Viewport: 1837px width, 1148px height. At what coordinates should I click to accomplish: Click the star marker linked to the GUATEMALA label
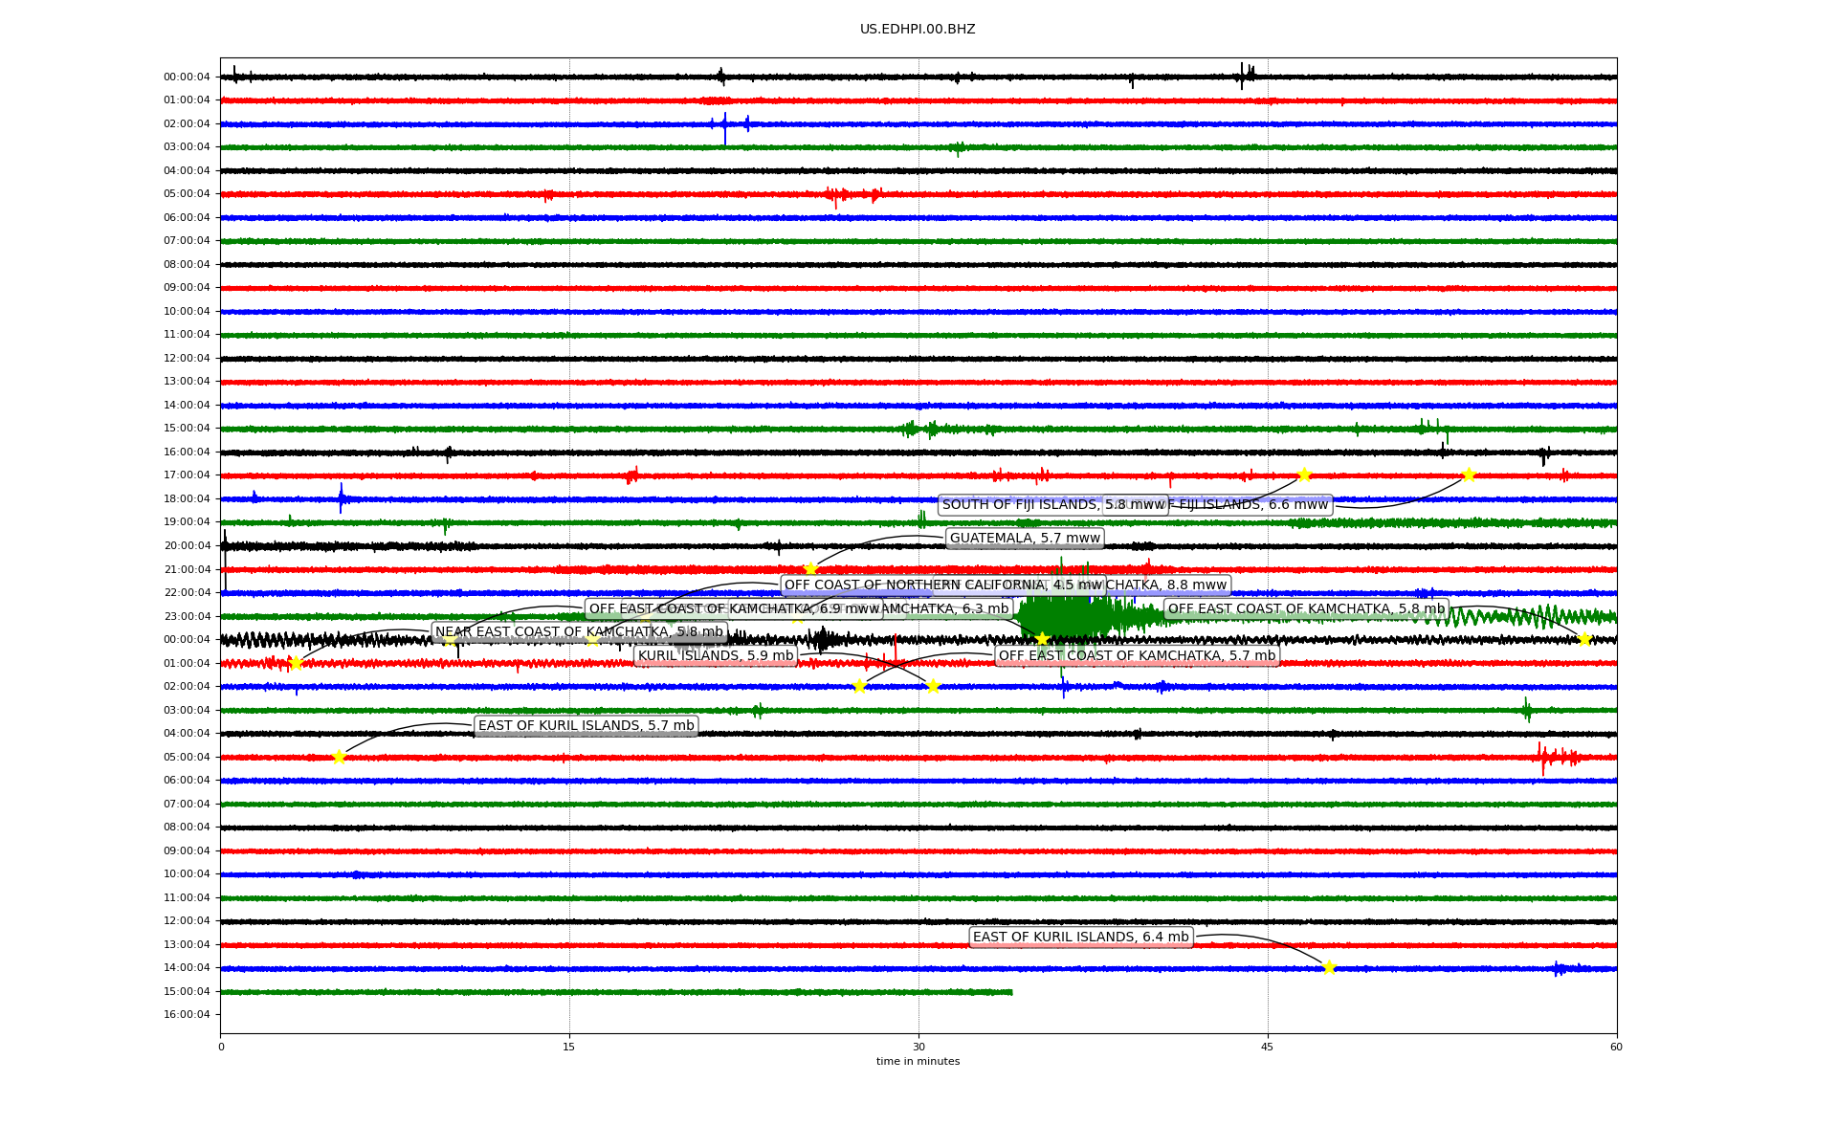[811, 569]
